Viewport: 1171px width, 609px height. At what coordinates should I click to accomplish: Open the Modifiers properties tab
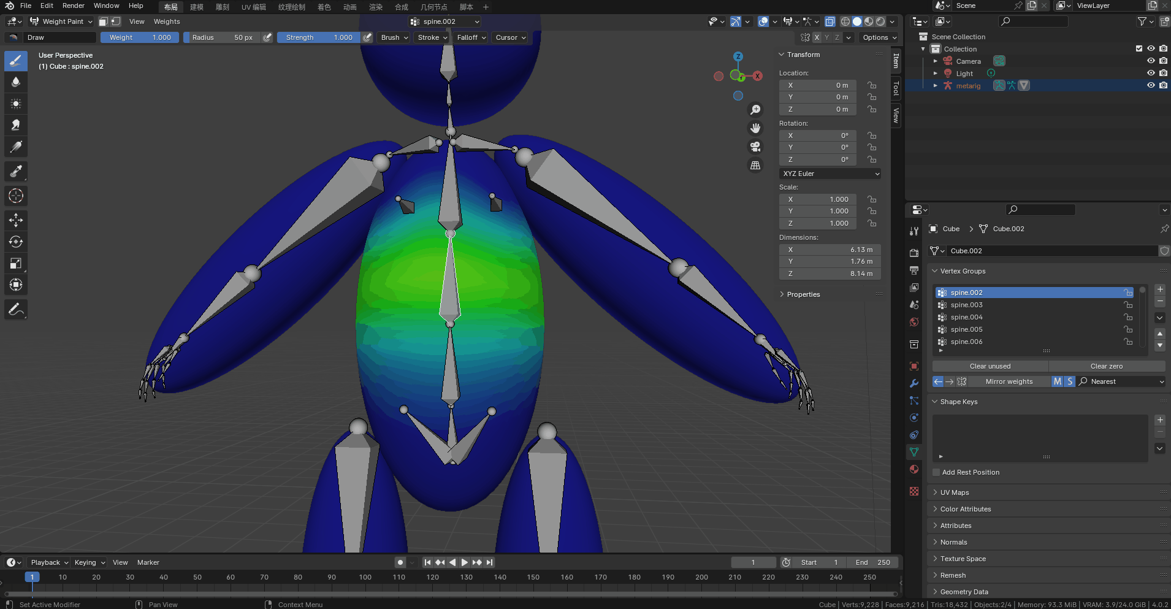coord(914,383)
